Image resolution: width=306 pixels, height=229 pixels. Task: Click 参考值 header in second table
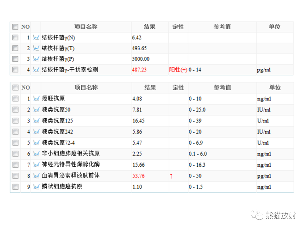click(222, 87)
